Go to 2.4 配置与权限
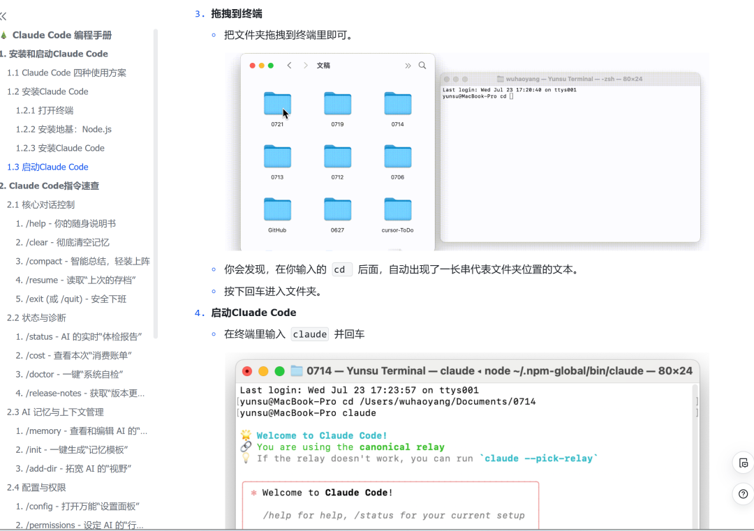 [36, 487]
